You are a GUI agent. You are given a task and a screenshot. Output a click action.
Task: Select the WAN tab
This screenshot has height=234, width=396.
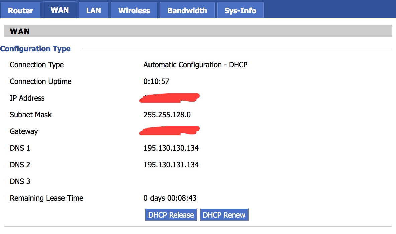[60, 10]
